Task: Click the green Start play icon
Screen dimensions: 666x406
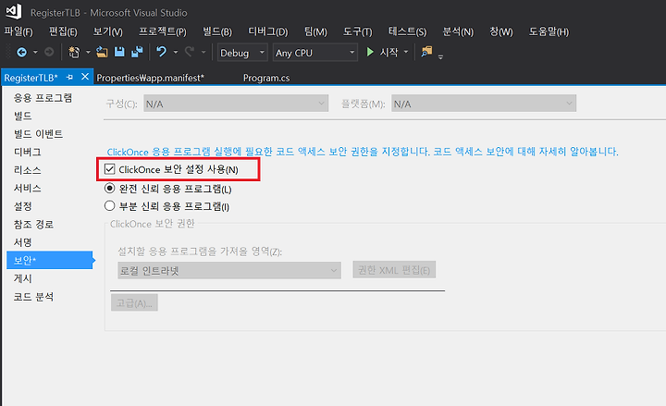Action: click(x=370, y=52)
